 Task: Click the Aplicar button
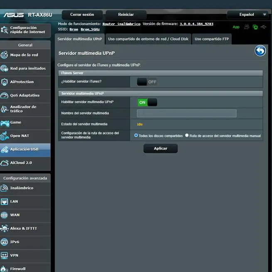pyautogui.click(x=160, y=149)
